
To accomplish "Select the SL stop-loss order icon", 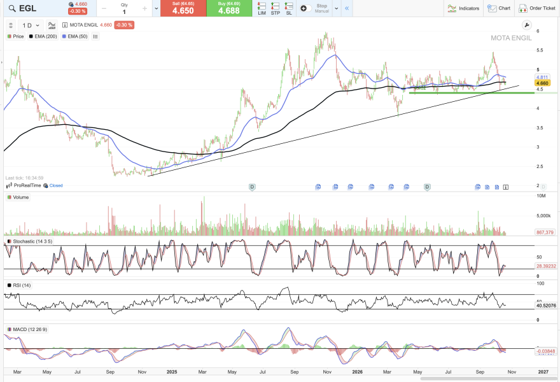I will coord(288,8).
